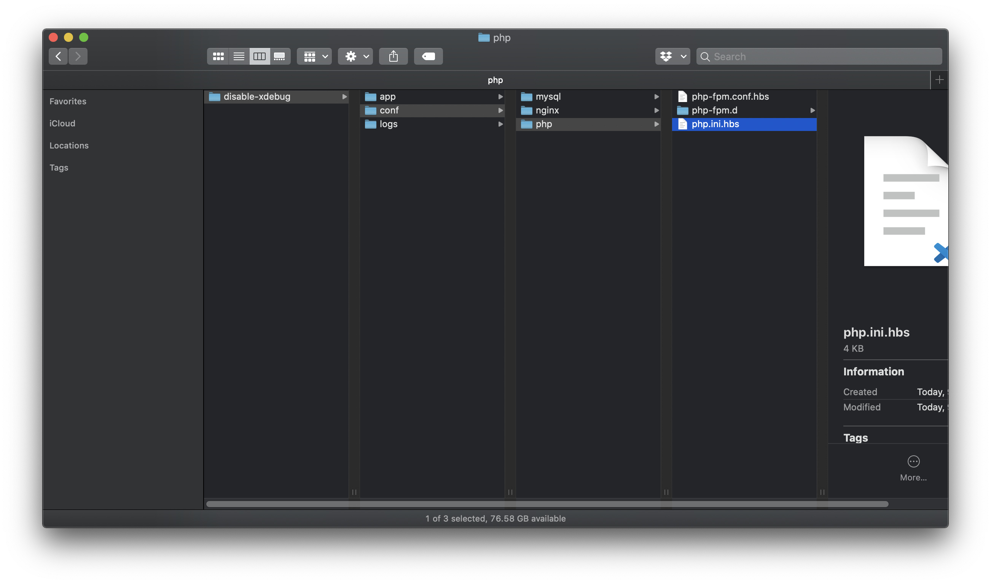Switch to list view

pos(239,56)
